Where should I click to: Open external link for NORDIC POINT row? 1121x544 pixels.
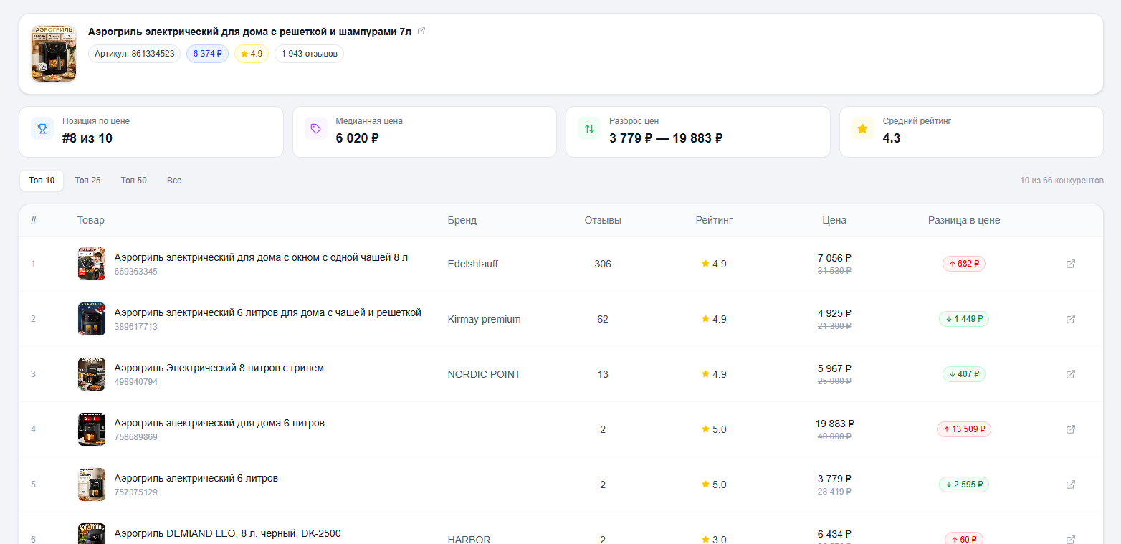pyautogui.click(x=1071, y=374)
